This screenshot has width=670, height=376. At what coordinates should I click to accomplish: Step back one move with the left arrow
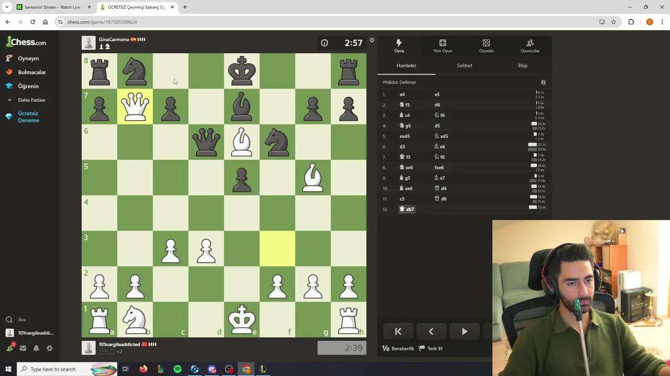point(431,331)
